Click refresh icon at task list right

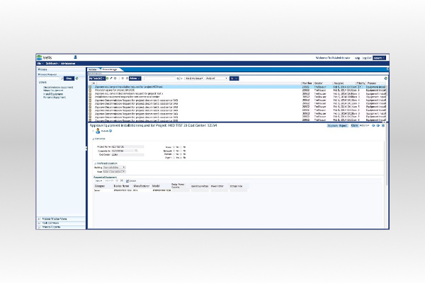point(385,78)
